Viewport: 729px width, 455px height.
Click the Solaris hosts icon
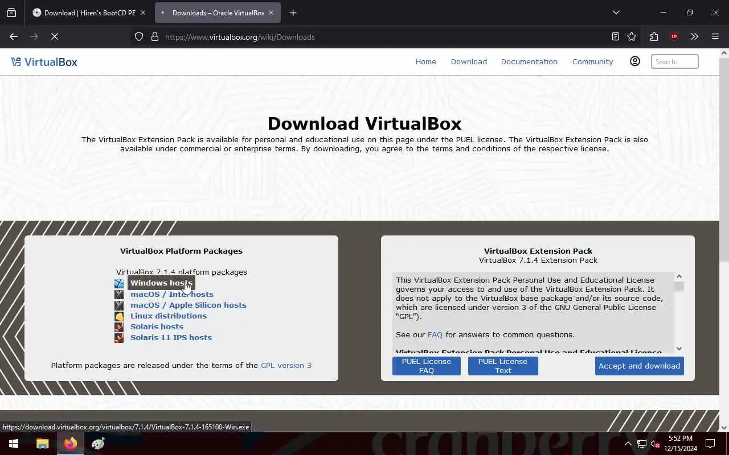coord(119,326)
